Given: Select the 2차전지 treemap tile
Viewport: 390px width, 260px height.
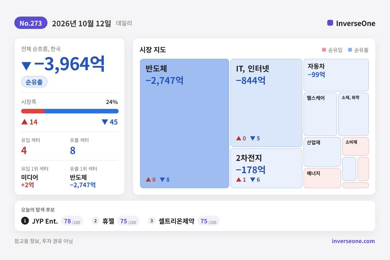Looking at the screenshot, I should click(266, 168).
